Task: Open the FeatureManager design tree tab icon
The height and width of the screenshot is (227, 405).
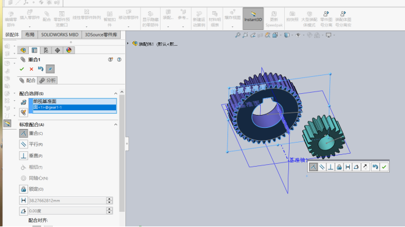Action: coord(23,50)
